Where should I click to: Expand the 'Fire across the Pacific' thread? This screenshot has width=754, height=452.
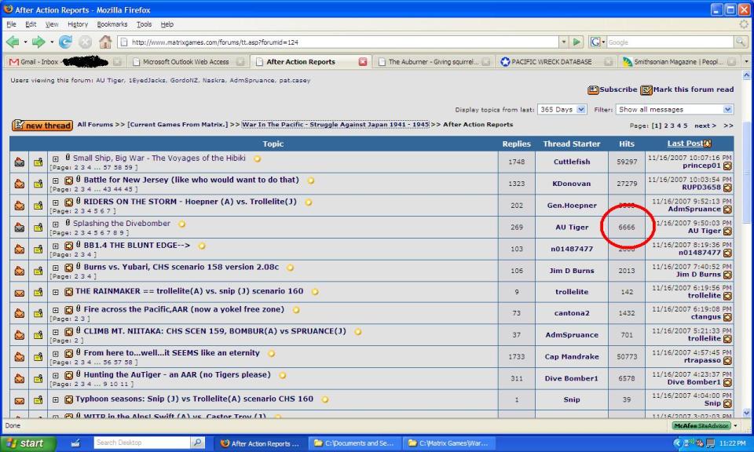pyautogui.click(x=55, y=310)
